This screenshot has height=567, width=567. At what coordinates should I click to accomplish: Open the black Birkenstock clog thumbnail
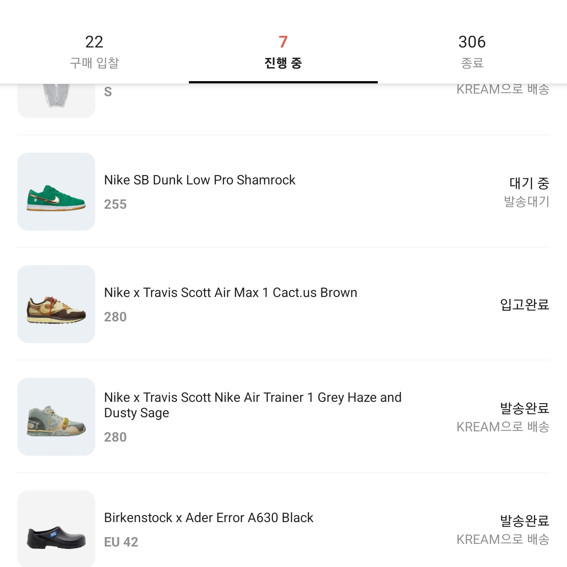coord(56,529)
